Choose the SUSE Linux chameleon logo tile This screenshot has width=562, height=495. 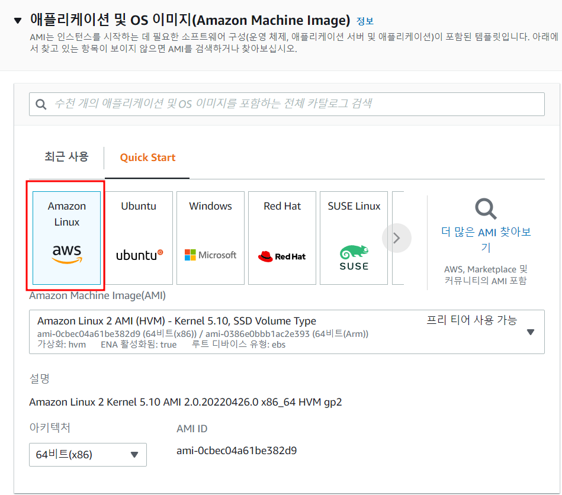point(354,237)
